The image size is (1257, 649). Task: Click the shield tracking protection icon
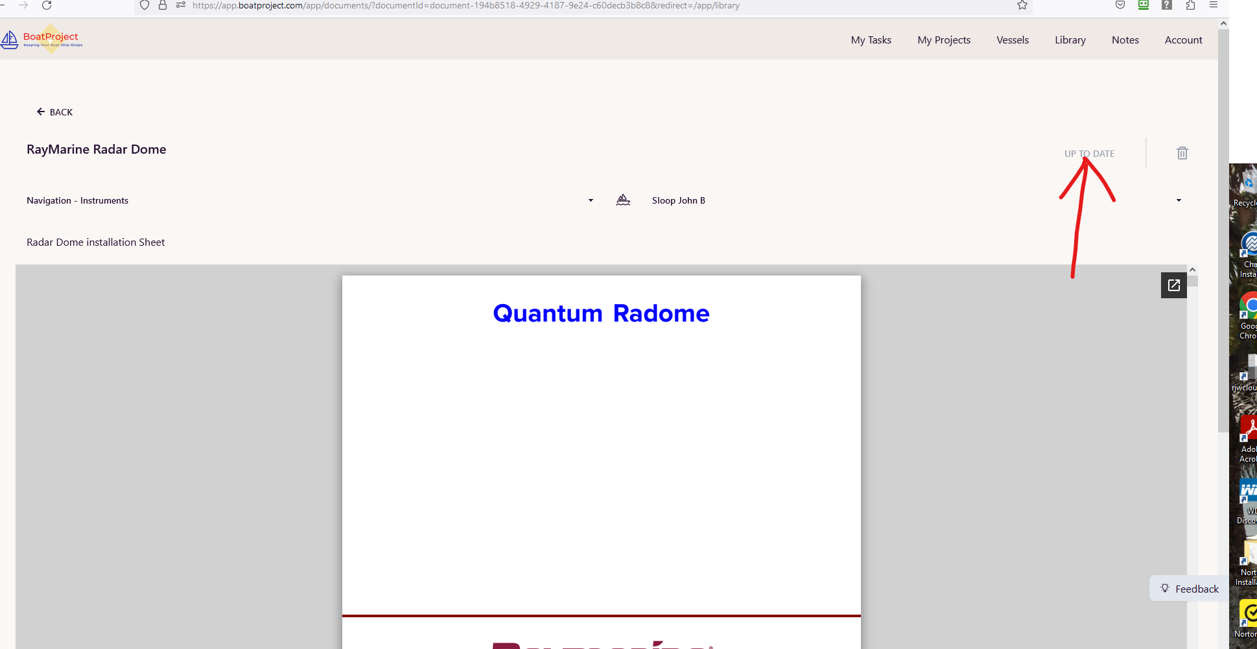point(145,5)
